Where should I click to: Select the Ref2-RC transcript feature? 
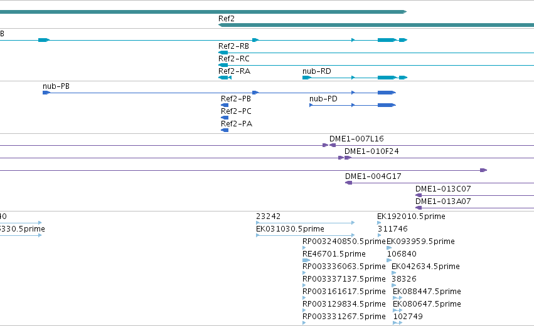pos(376,65)
